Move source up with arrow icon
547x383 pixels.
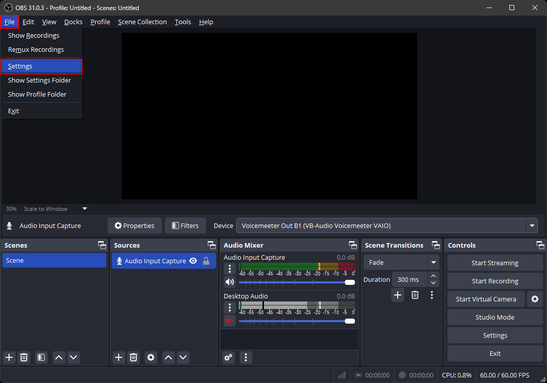(x=168, y=357)
